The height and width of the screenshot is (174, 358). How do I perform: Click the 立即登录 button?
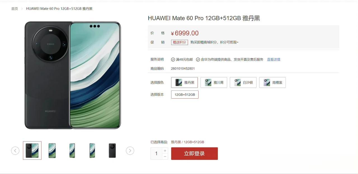194,154
